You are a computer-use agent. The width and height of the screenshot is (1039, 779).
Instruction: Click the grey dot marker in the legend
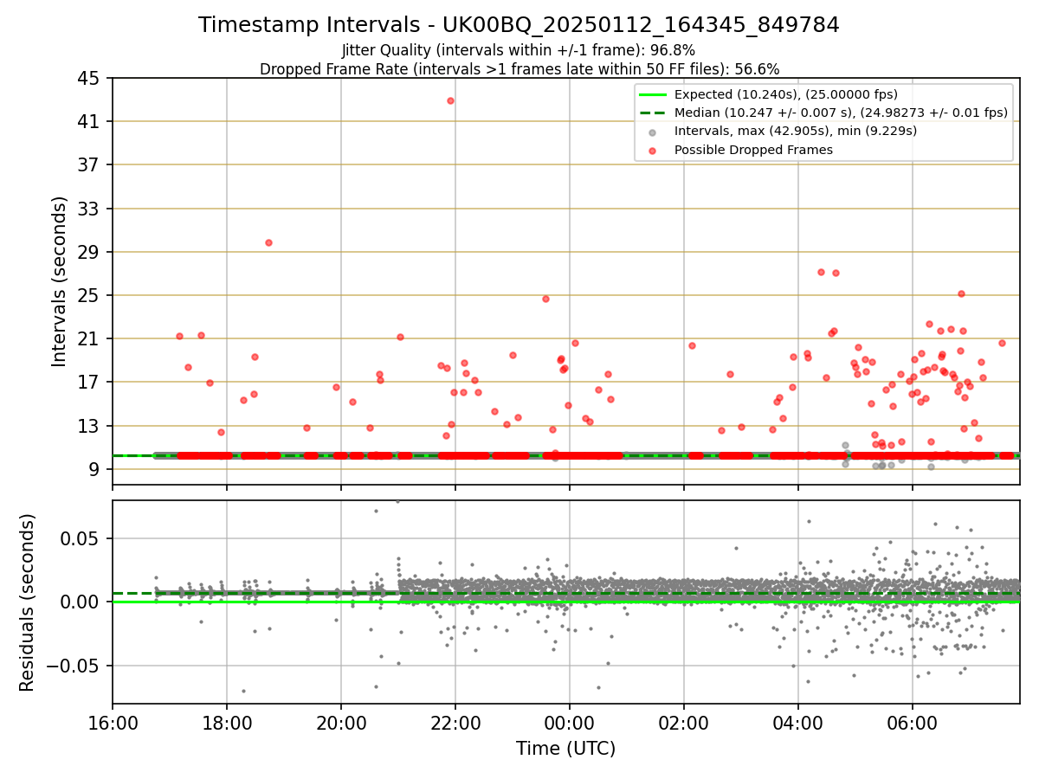pos(653,132)
